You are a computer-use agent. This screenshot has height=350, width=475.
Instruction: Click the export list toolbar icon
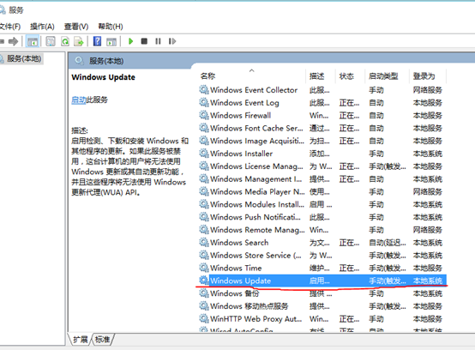(79, 41)
